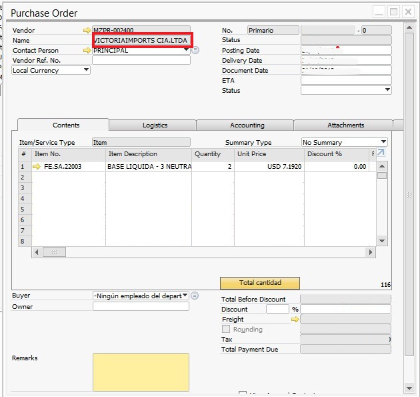Screen dimensions: 420x397
Task: Click the yellow Remarks text box
Action: [141, 372]
